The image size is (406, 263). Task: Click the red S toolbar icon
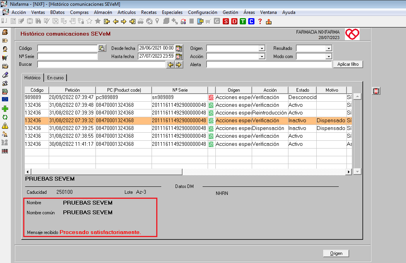[x=226, y=21]
